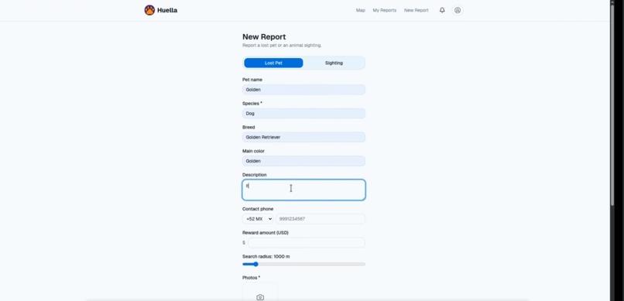Click the "Reward amount (USD)" label
Screen dimensions: 624x301
point(266,233)
